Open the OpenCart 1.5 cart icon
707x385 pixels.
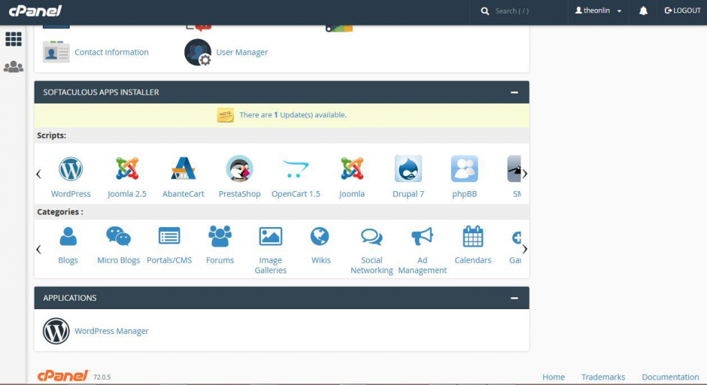tap(296, 169)
